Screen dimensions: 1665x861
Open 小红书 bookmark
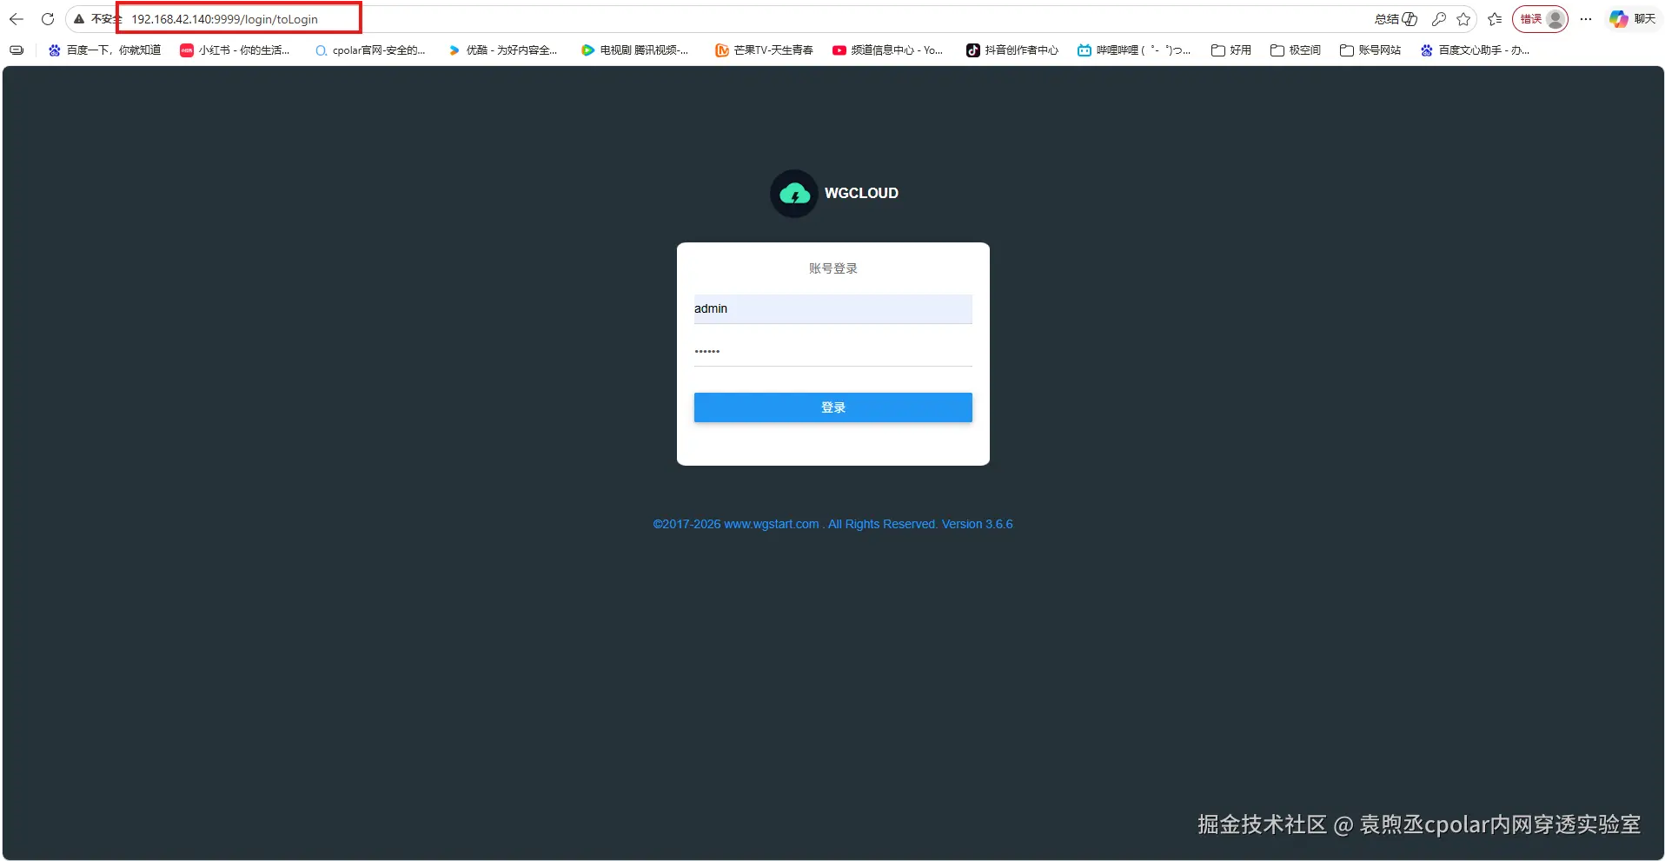(235, 50)
